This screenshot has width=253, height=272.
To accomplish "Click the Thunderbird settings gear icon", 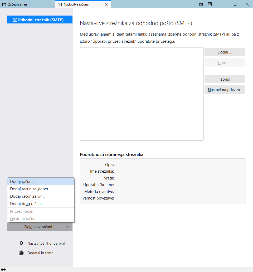I will click(x=22, y=243).
